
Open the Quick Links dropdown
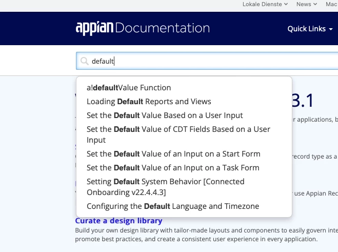click(310, 29)
